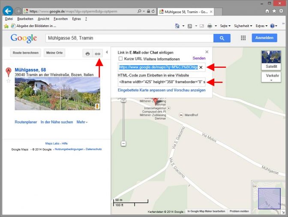Click In der Nähe suchen link
Viewport: 288px width, 217px height.
pos(57,122)
